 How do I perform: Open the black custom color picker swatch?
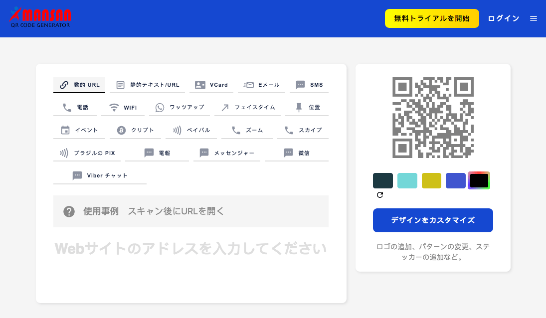pos(479,180)
